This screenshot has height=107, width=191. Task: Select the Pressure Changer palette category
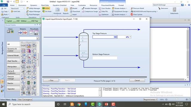[x=13, y=78]
